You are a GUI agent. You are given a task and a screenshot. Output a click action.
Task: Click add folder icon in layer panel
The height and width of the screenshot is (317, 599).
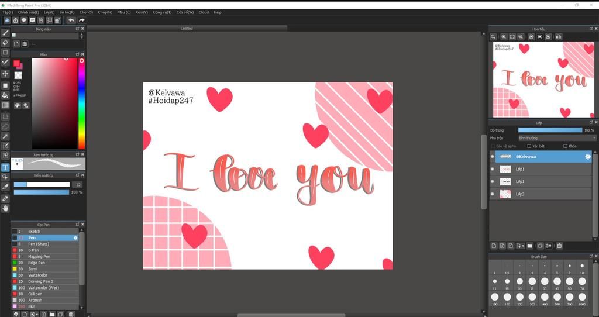click(x=529, y=246)
